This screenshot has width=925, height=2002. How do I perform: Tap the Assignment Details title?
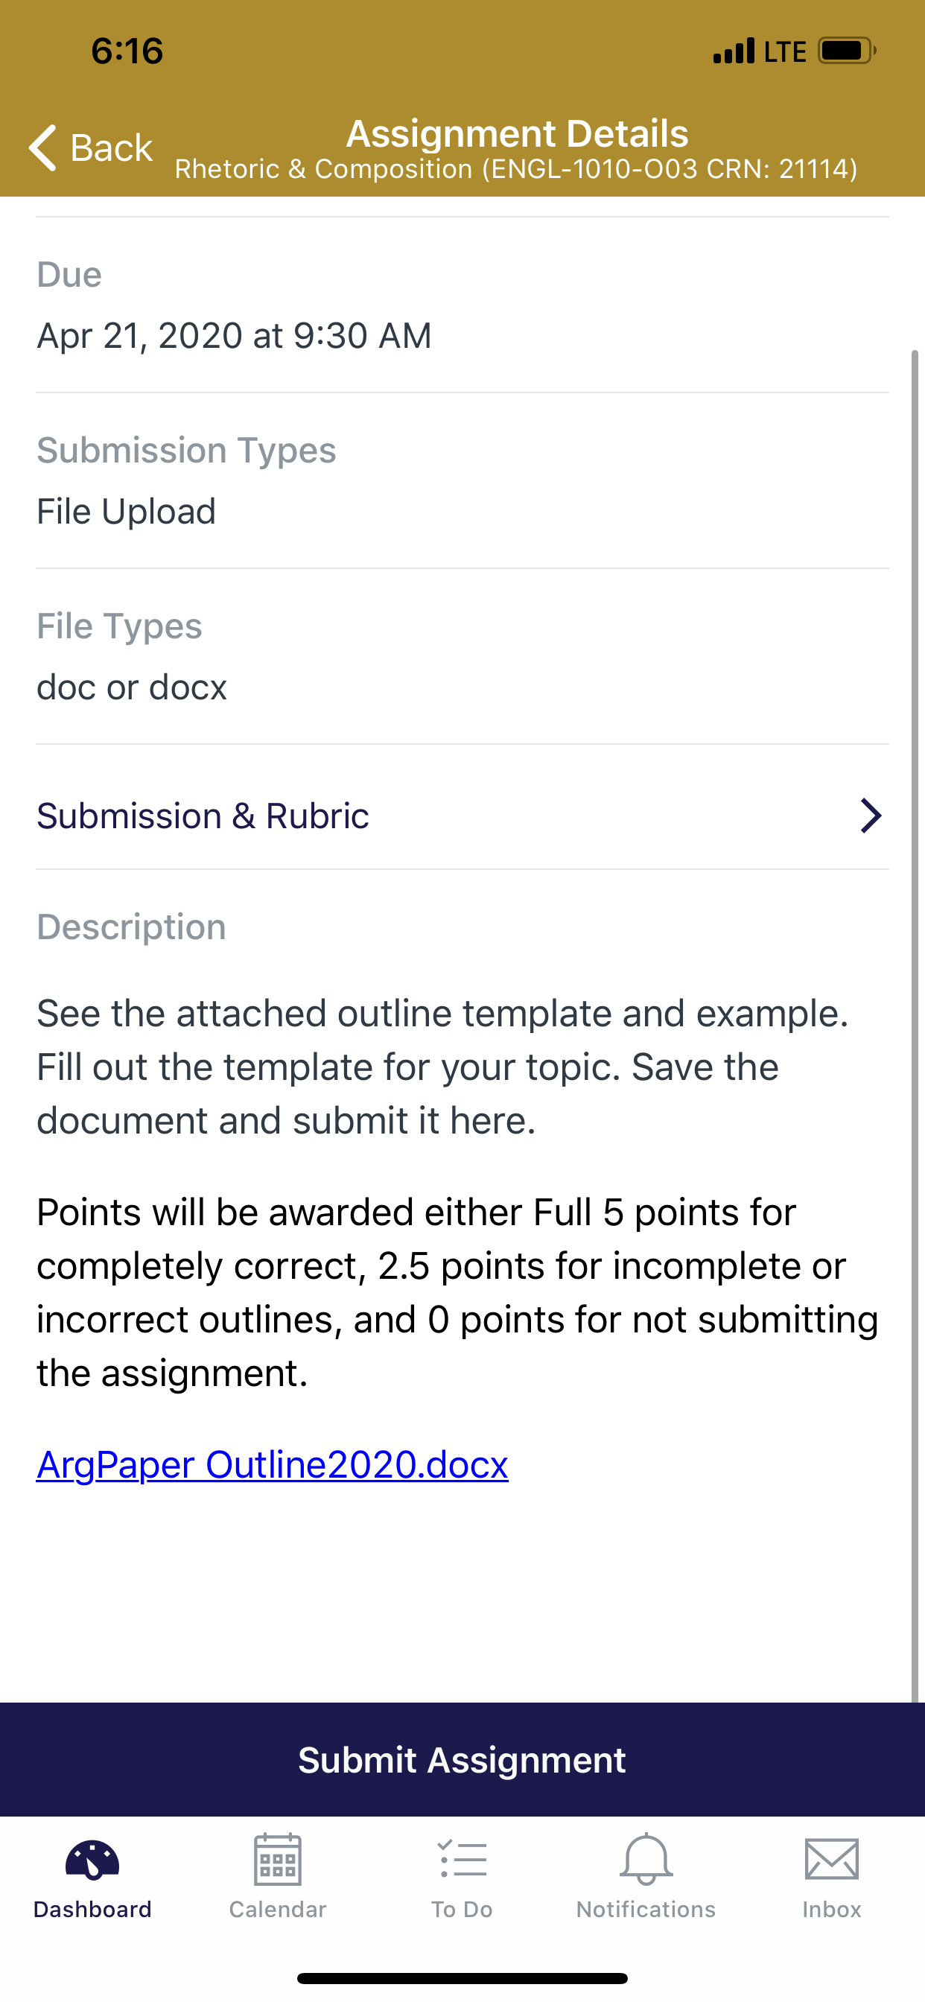click(517, 133)
